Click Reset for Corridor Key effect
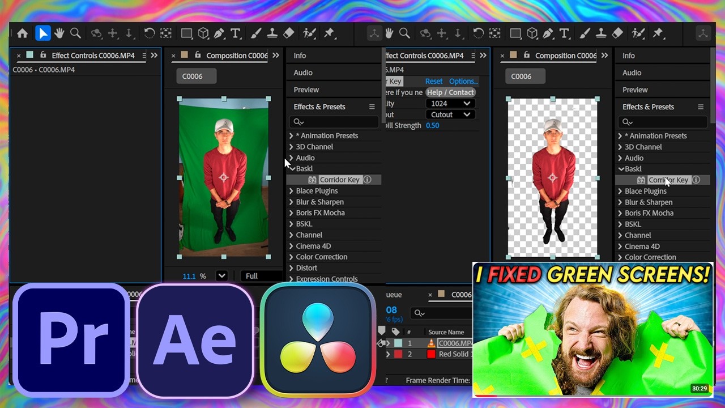Screen dimensions: 725x408 pyautogui.click(x=434, y=81)
